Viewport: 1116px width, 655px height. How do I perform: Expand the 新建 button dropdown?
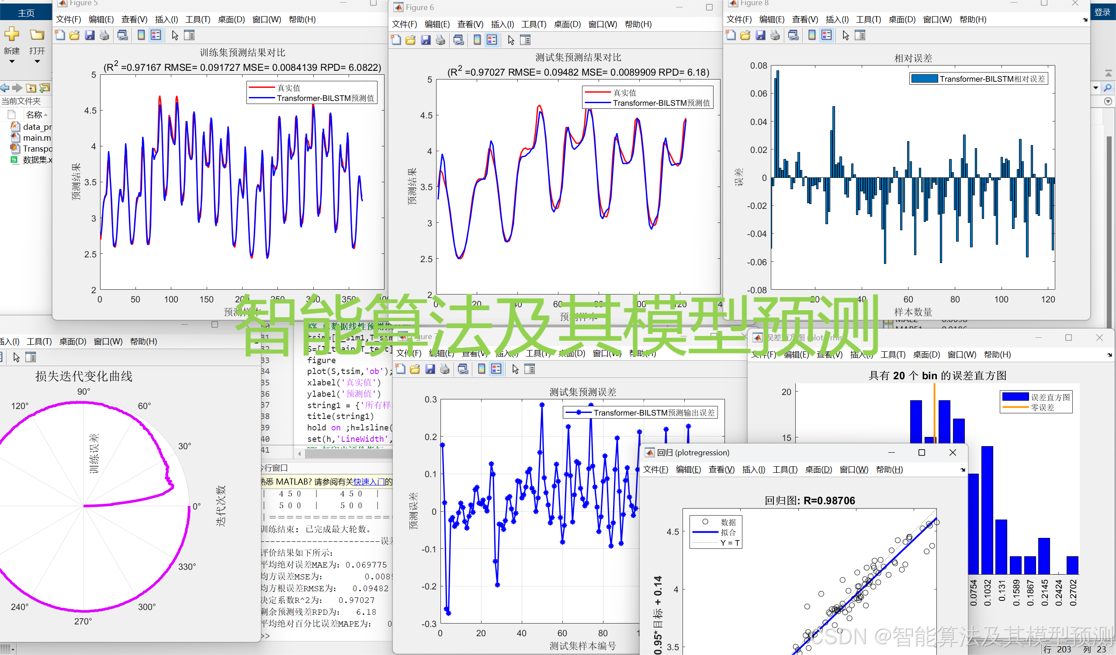[x=12, y=61]
